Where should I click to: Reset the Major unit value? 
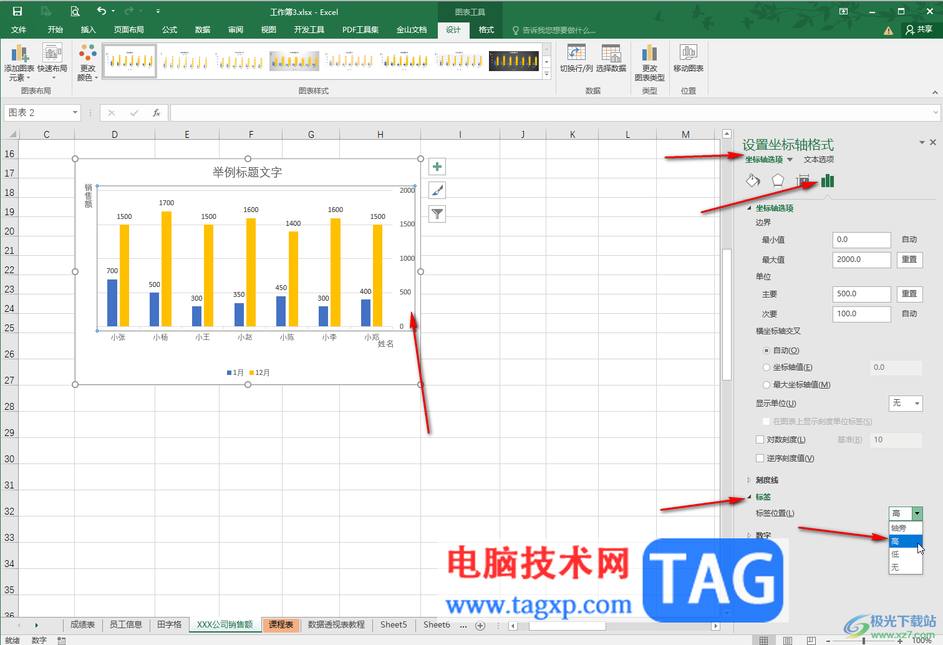point(909,294)
